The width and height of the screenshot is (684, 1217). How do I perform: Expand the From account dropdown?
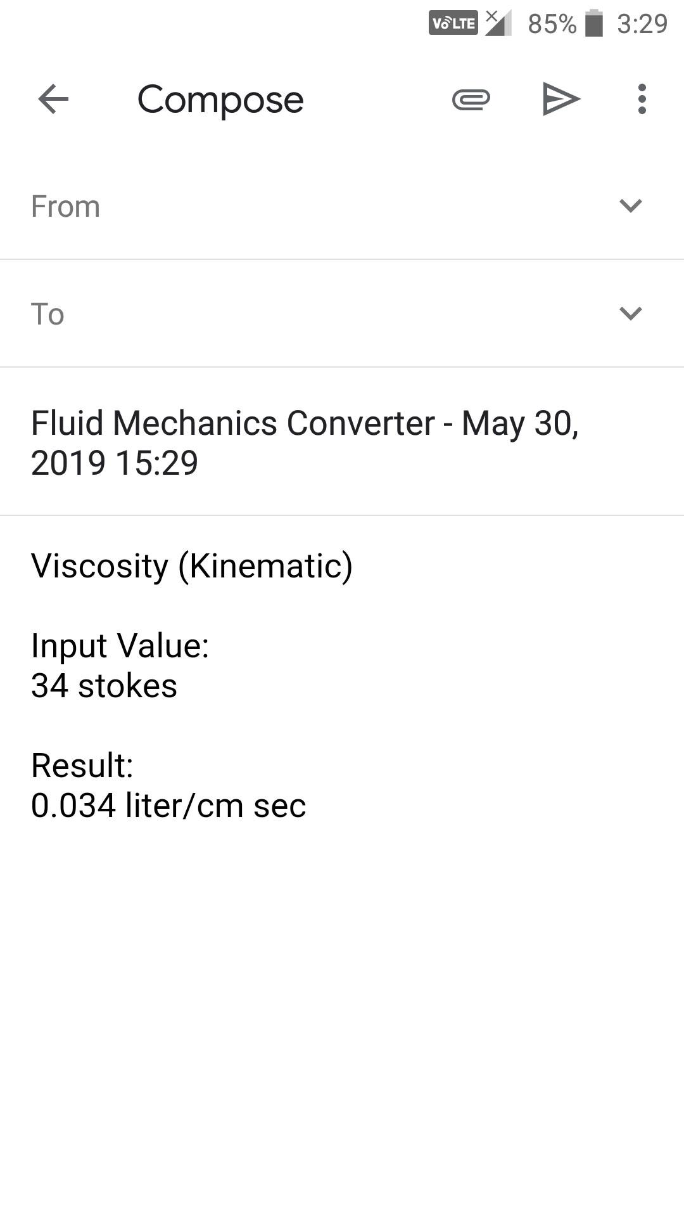(630, 206)
